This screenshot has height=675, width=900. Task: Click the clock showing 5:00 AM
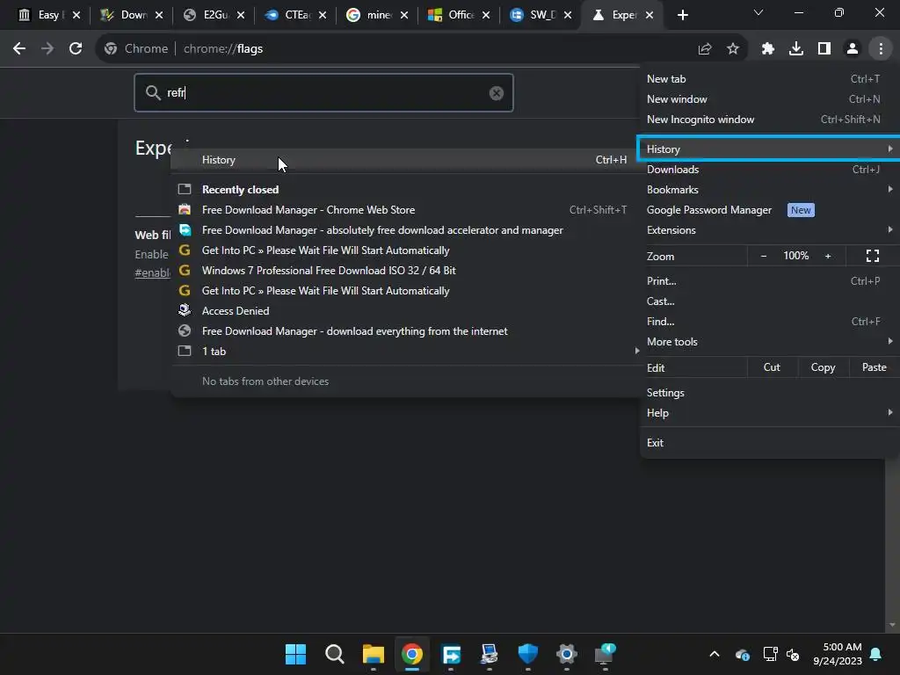coord(838,654)
